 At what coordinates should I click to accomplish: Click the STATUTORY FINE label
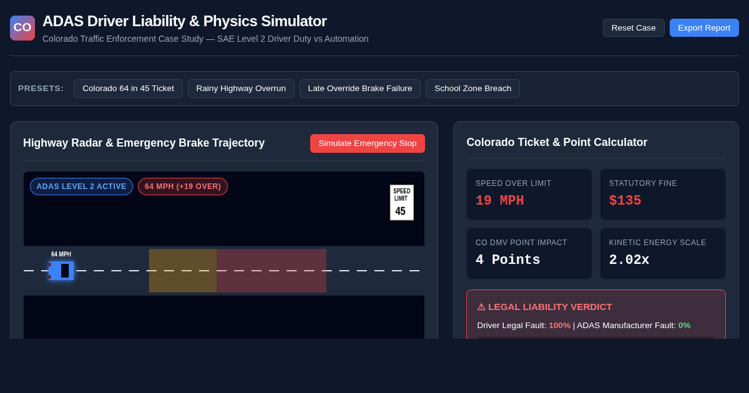[643, 183]
